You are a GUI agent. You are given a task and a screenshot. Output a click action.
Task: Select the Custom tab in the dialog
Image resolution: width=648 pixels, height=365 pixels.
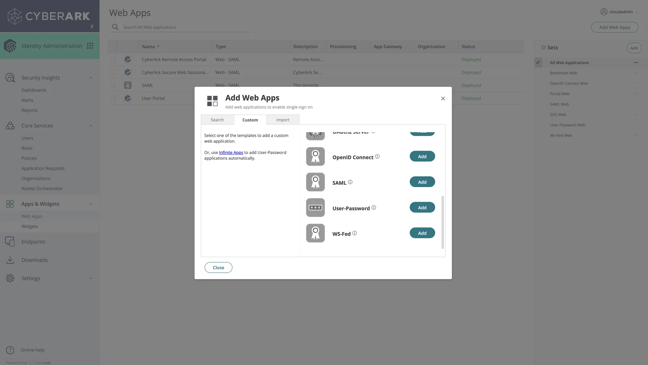250,120
